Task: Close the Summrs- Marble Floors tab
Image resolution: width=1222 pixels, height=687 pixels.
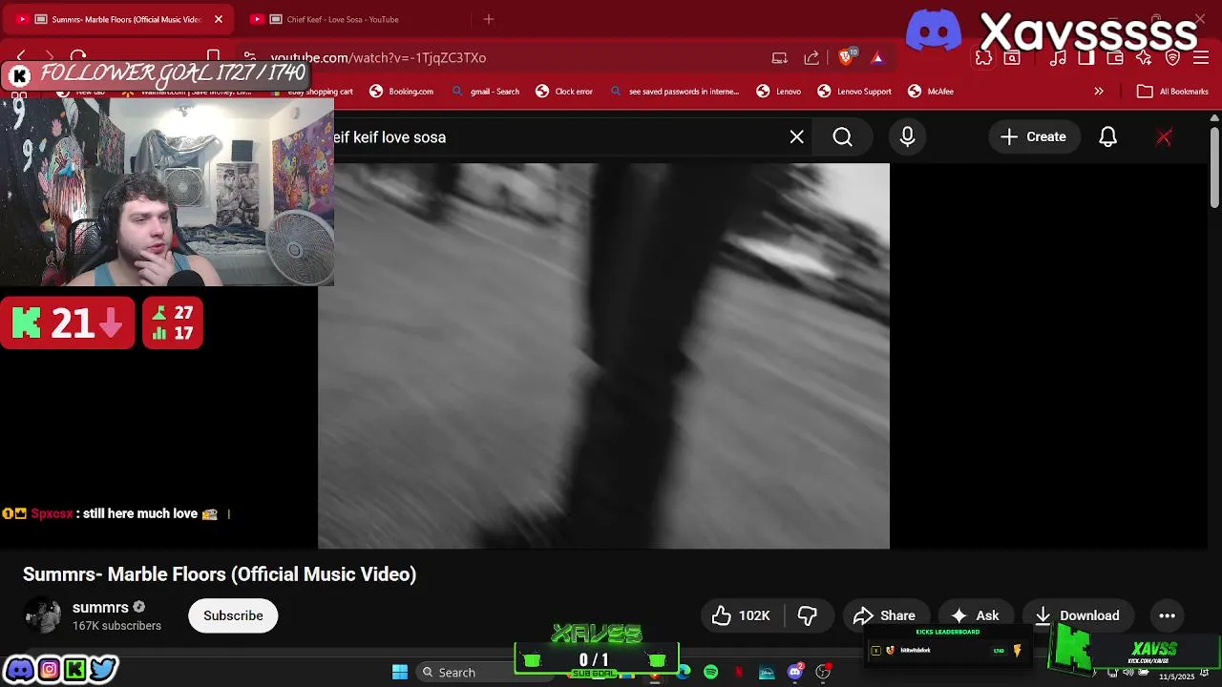Action: click(x=218, y=19)
